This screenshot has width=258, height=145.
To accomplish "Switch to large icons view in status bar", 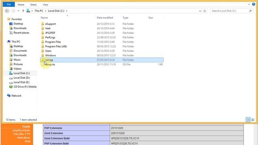I will pos(253,120).
